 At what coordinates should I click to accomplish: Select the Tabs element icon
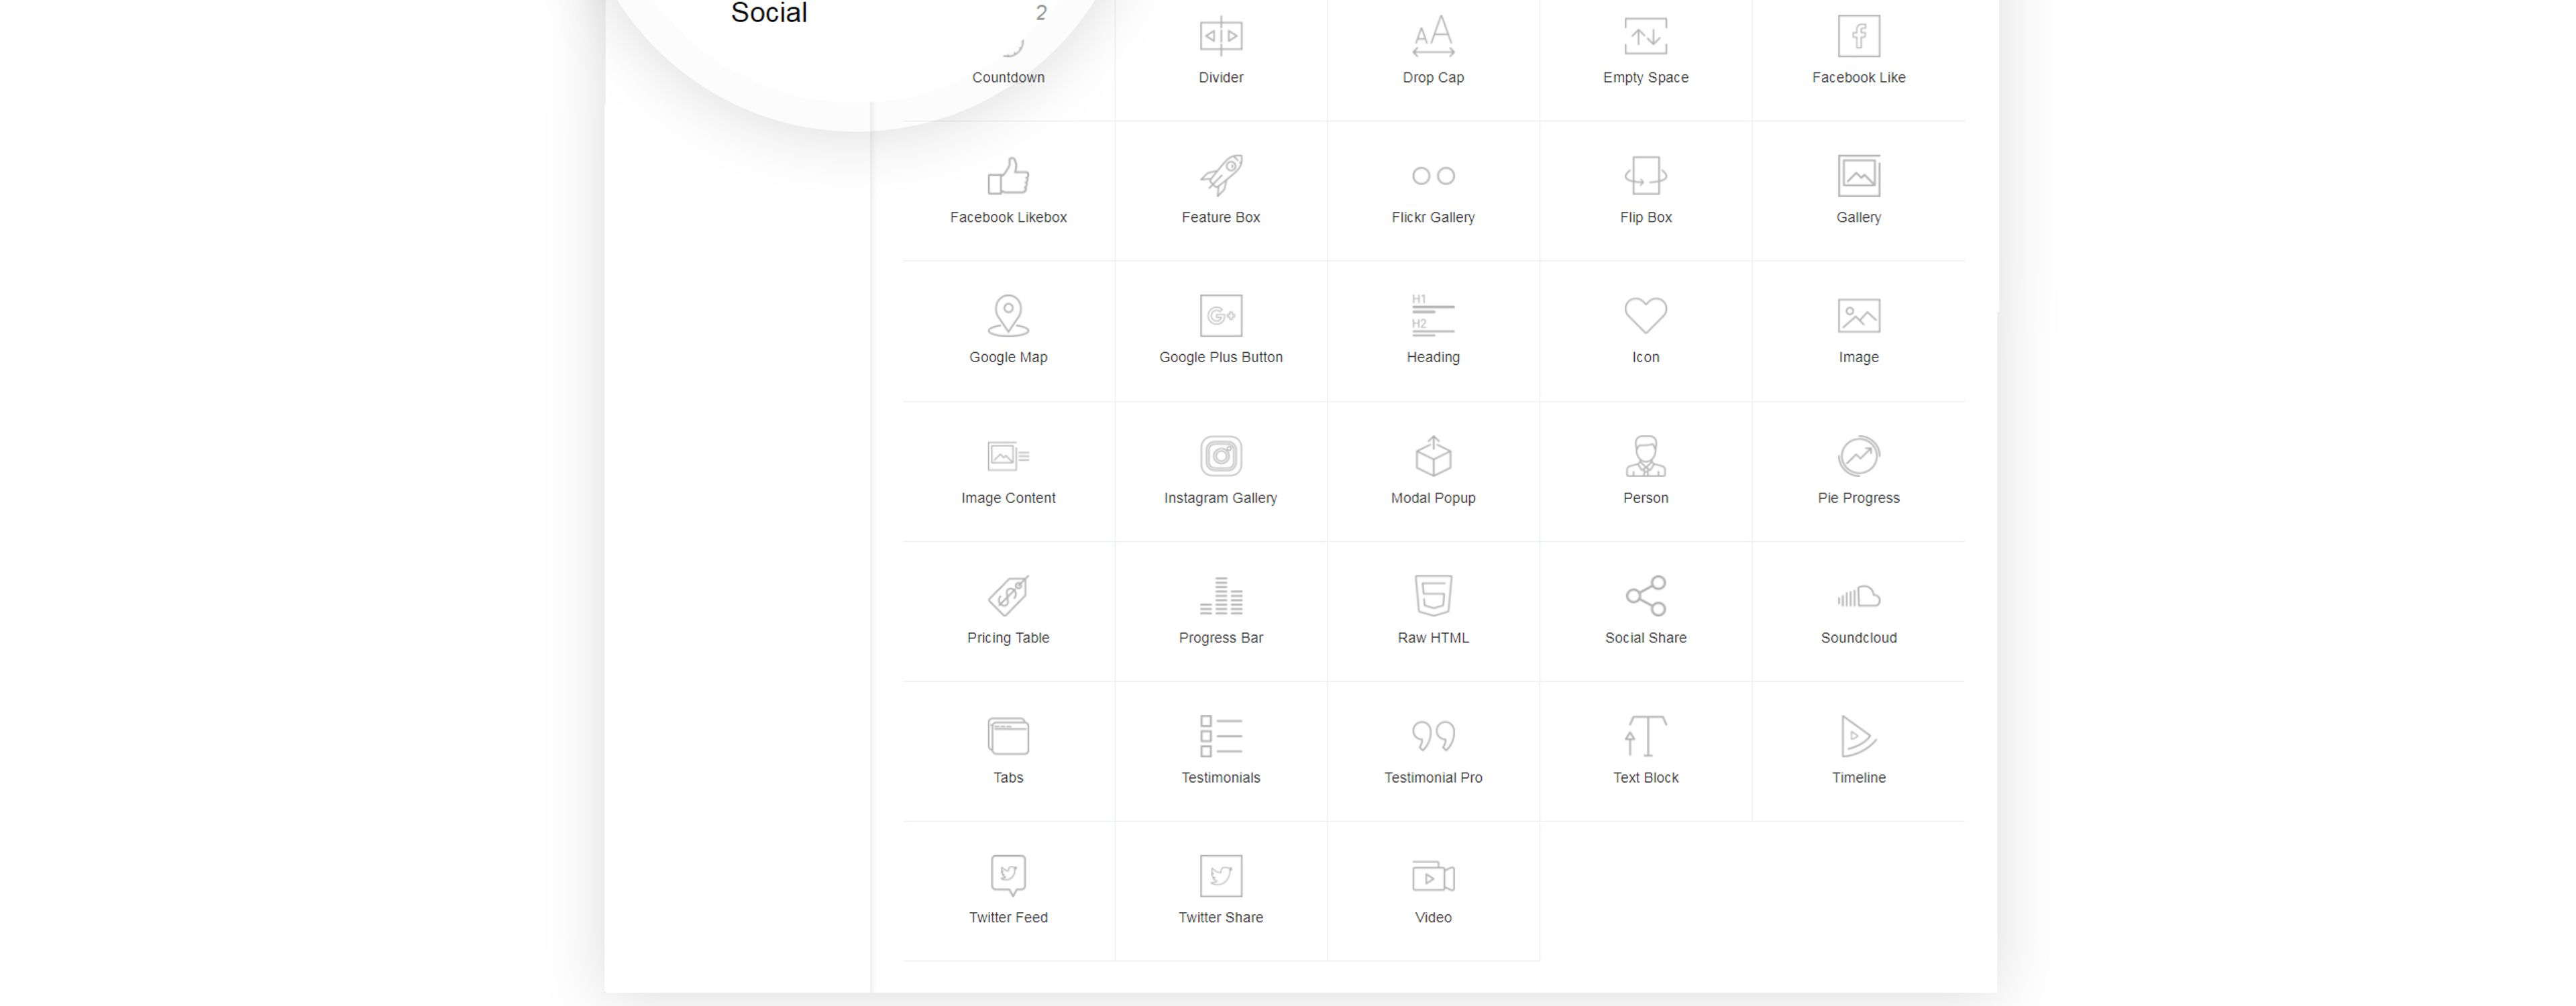pyautogui.click(x=1008, y=736)
